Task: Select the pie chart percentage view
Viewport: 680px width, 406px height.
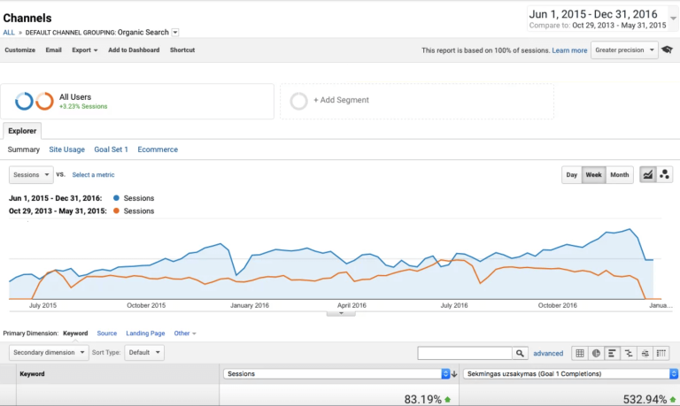Action: [596, 353]
